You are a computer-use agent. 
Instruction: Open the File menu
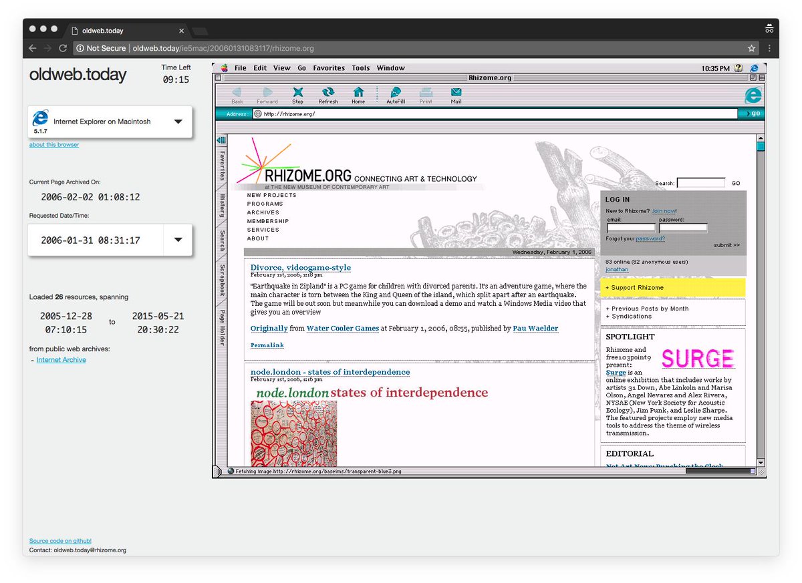(241, 67)
